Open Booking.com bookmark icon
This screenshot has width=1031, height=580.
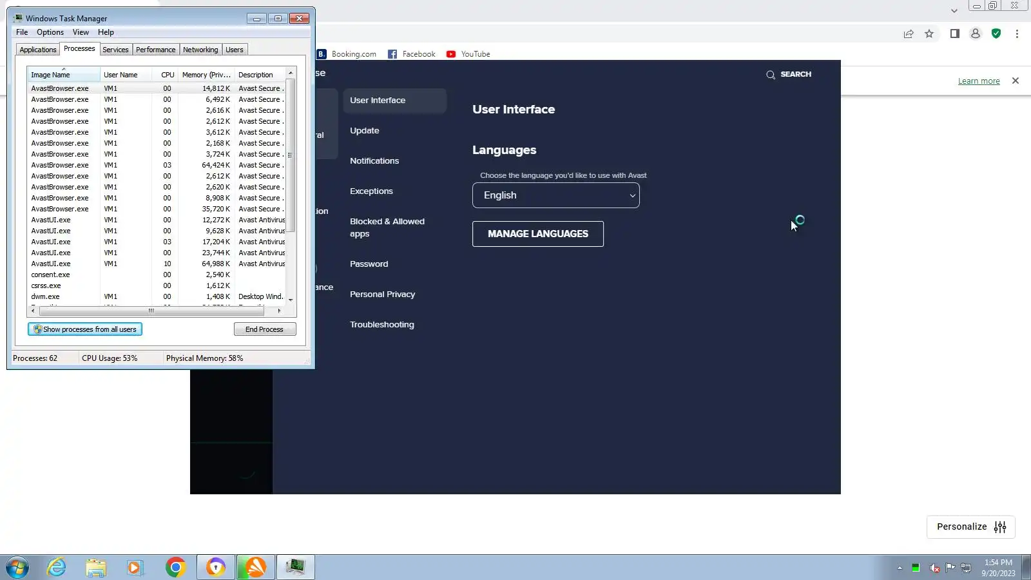click(x=321, y=54)
